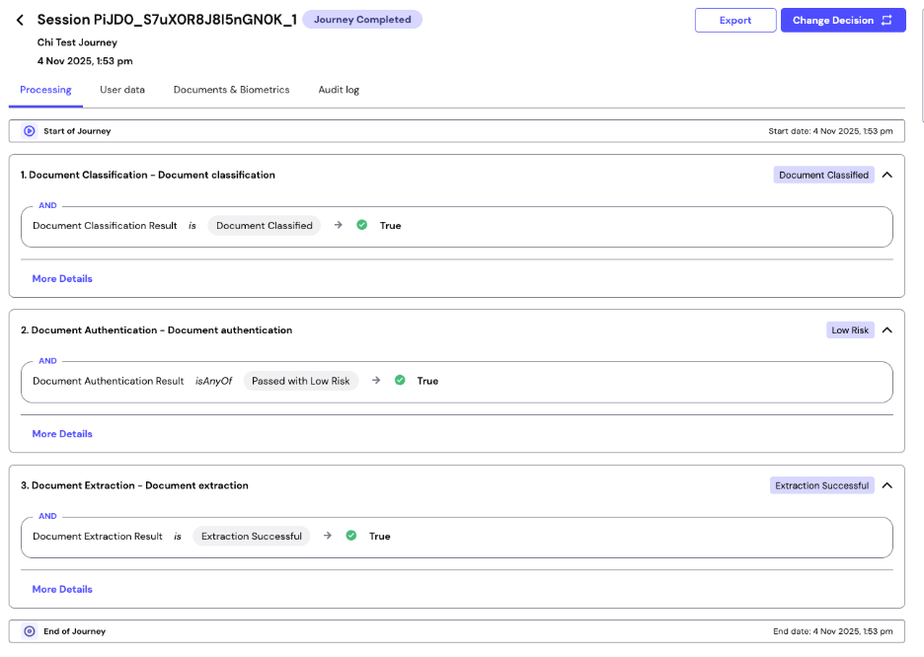This screenshot has height=657, width=924.
Task: Click the Document Classification Result label
Action: point(105,226)
